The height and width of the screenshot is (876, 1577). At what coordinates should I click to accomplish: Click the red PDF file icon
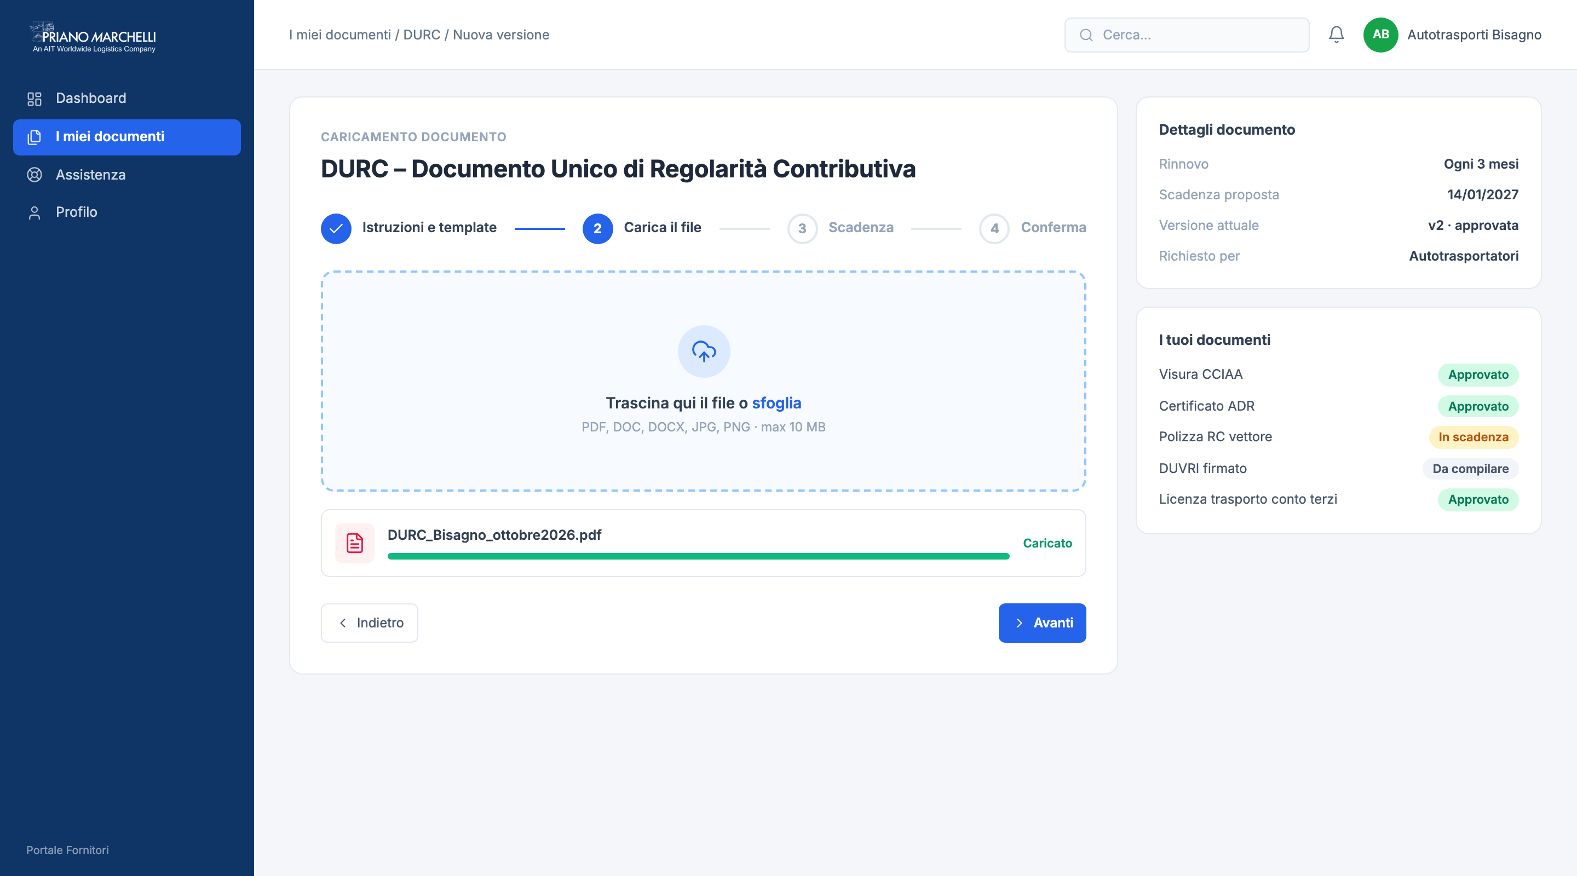click(x=354, y=543)
